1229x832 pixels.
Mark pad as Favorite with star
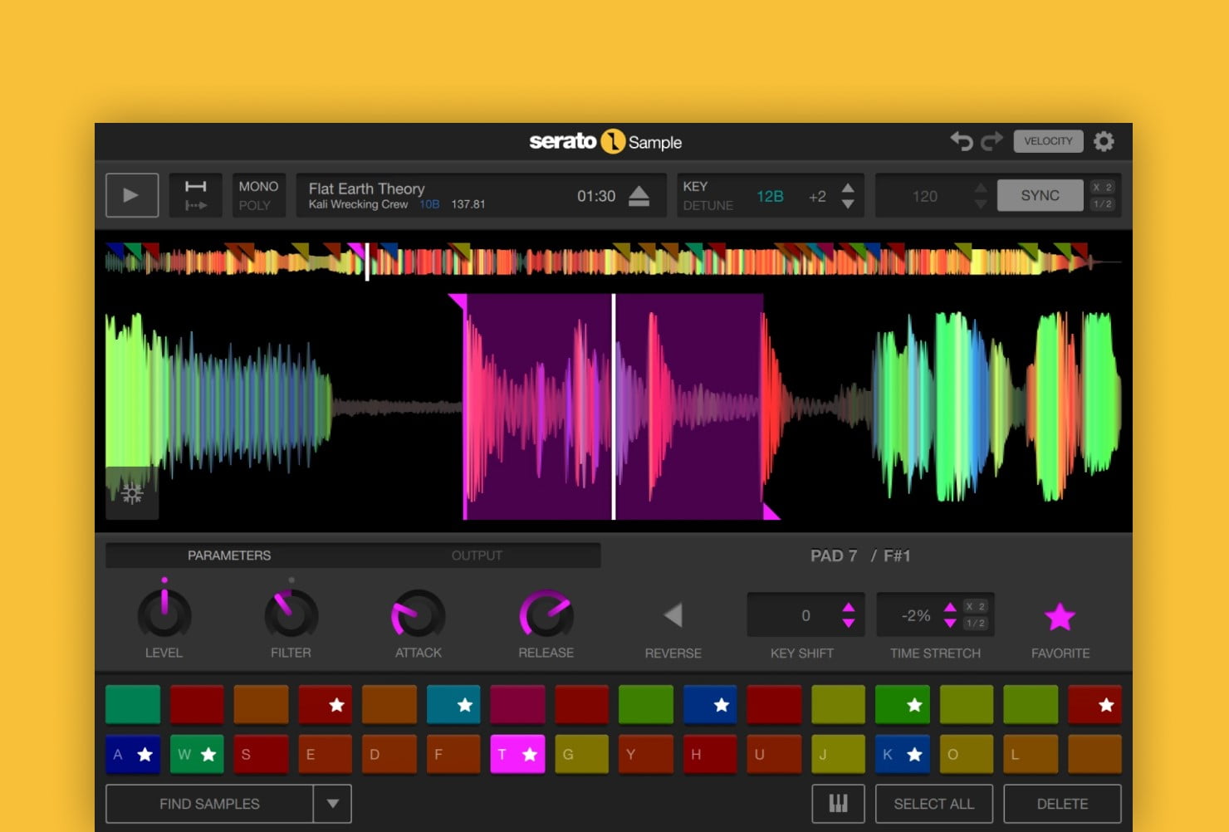click(x=1060, y=617)
